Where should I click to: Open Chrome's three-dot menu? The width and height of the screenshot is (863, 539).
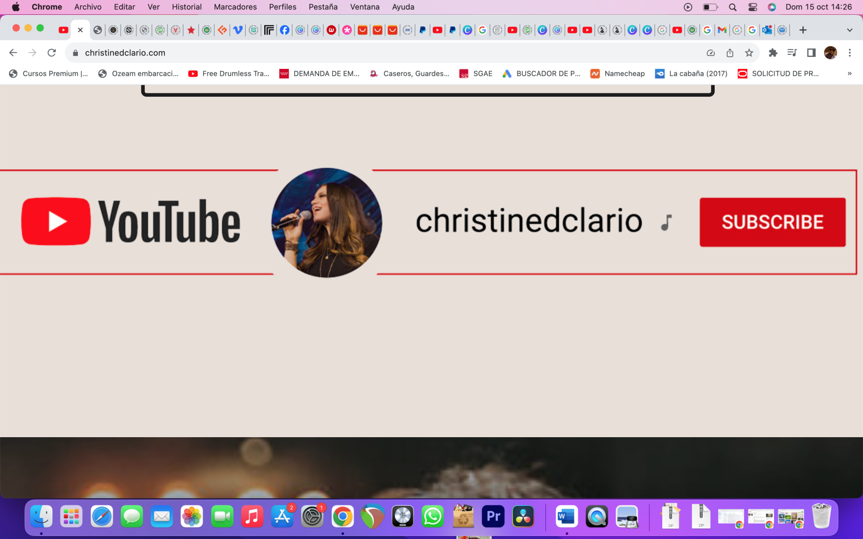pyautogui.click(x=850, y=53)
